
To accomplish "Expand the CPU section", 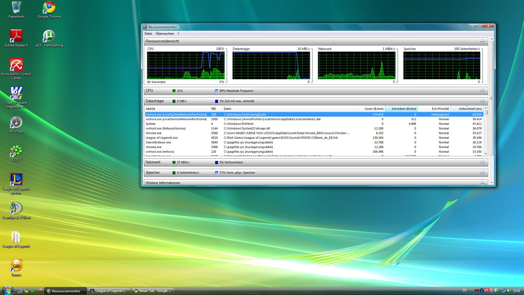I will pos(483,91).
